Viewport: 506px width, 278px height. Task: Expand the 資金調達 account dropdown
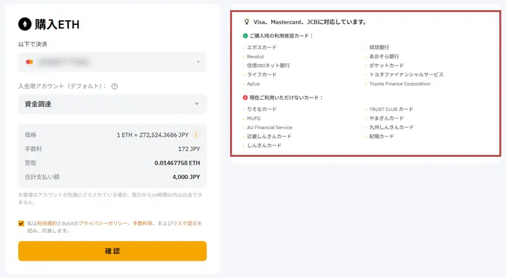coord(112,104)
